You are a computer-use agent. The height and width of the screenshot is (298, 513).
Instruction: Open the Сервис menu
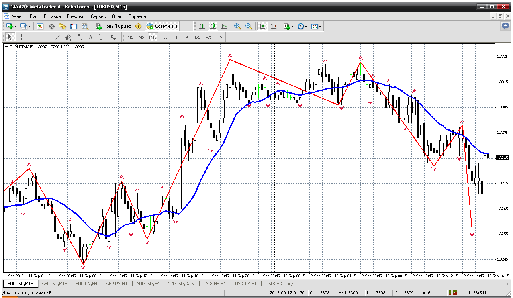coord(98,16)
